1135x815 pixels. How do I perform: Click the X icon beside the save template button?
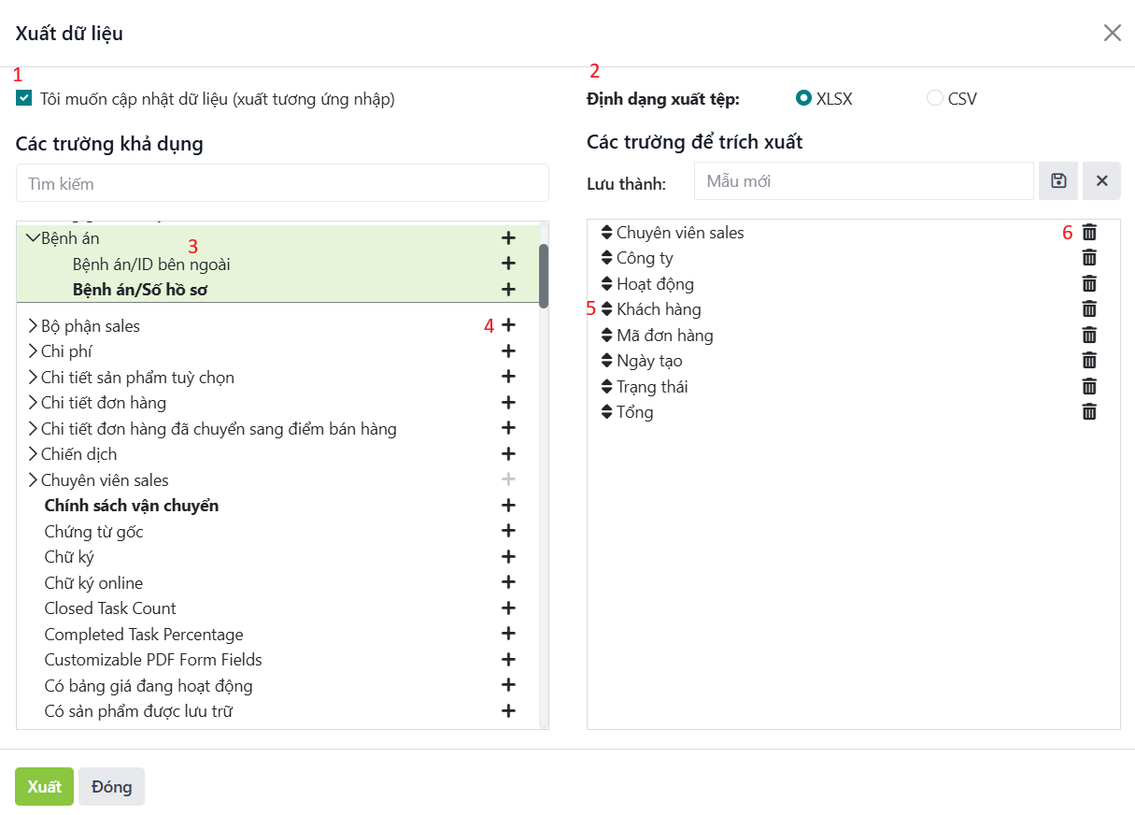[x=1101, y=181]
